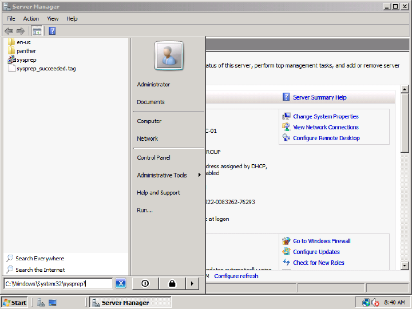The image size is (412, 309).
Task: Click Configure Updates link
Action: [x=316, y=252]
